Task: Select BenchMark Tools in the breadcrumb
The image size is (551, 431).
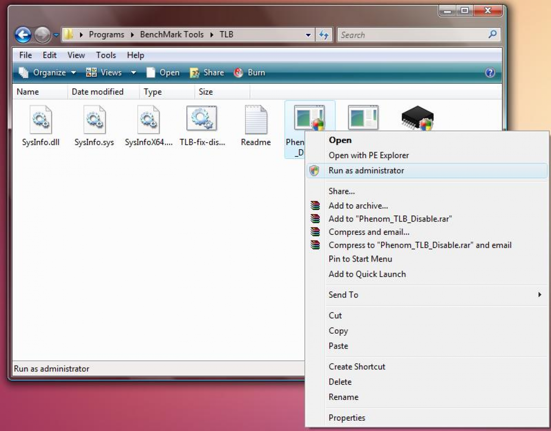Action: [x=172, y=34]
